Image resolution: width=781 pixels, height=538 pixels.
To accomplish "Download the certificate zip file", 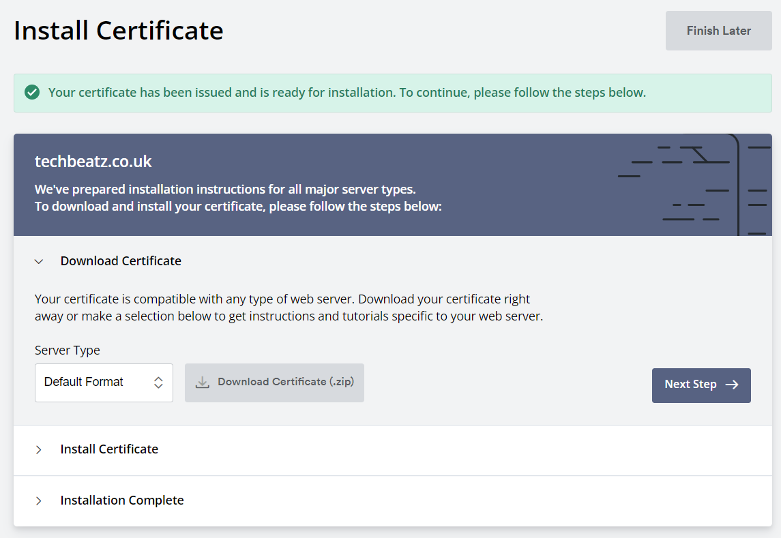I will [x=274, y=383].
